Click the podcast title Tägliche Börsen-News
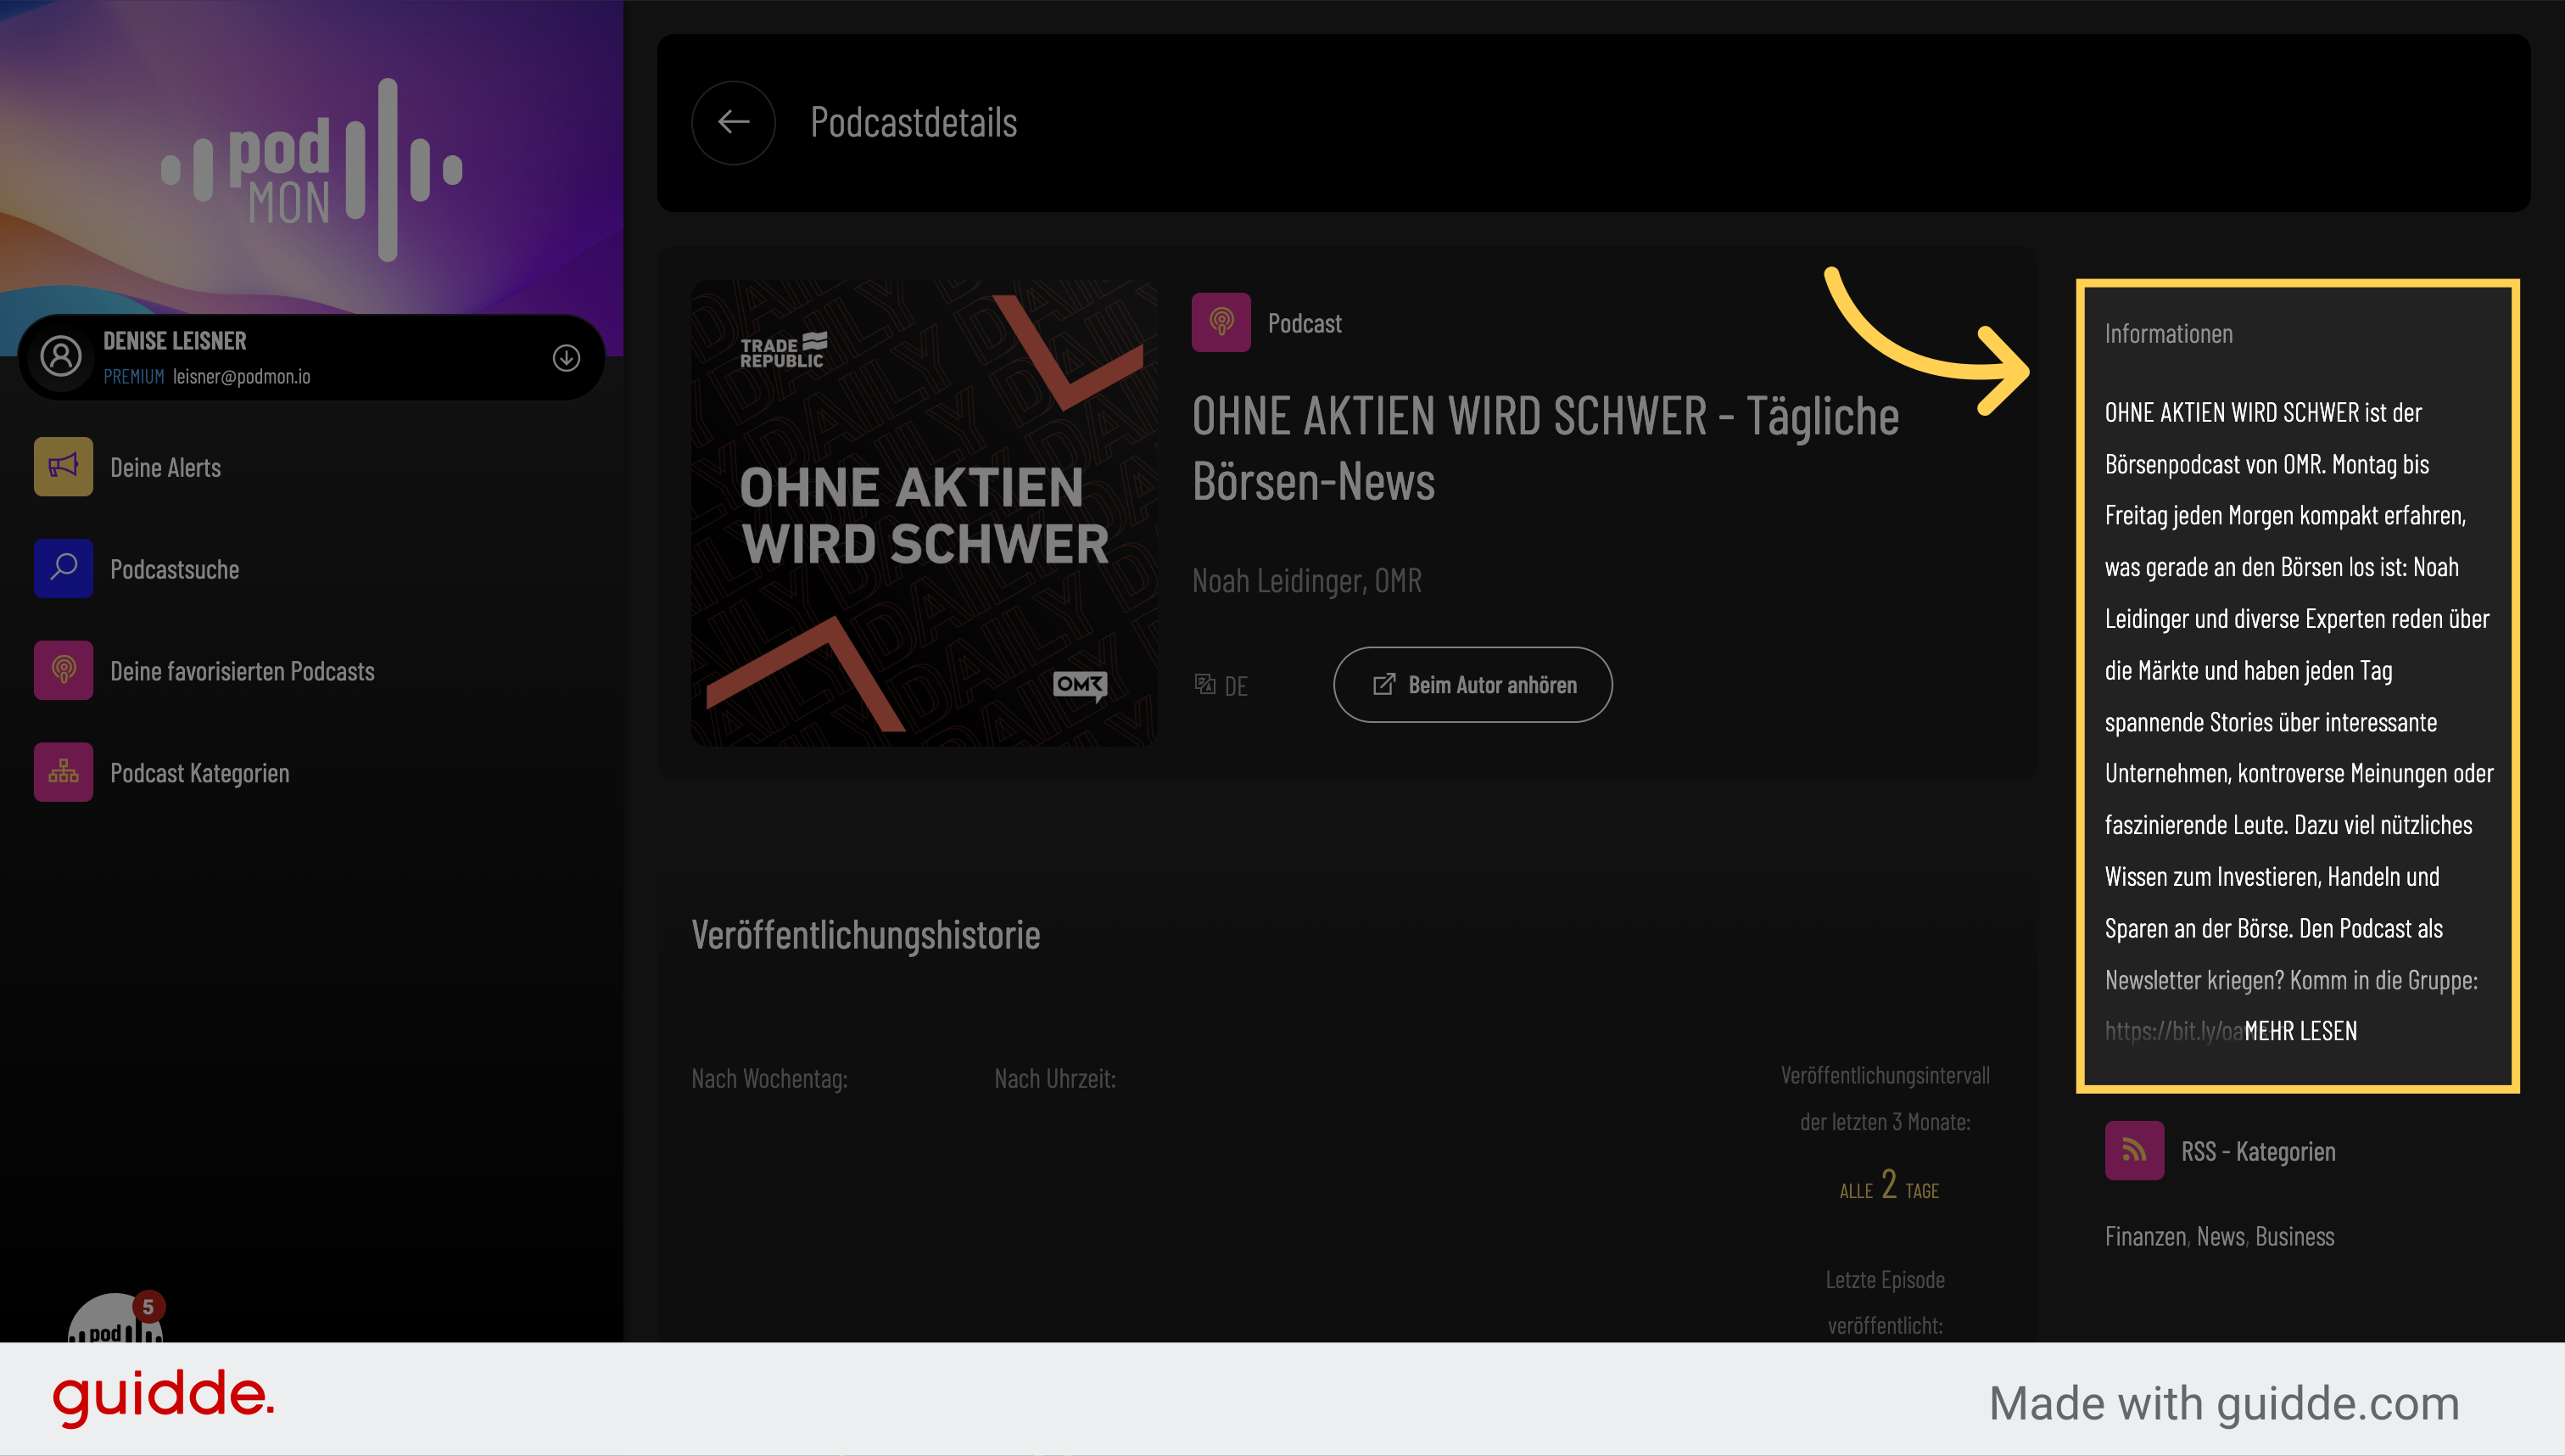The height and width of the screenshot is (1456, 2565). point(1545,448)
